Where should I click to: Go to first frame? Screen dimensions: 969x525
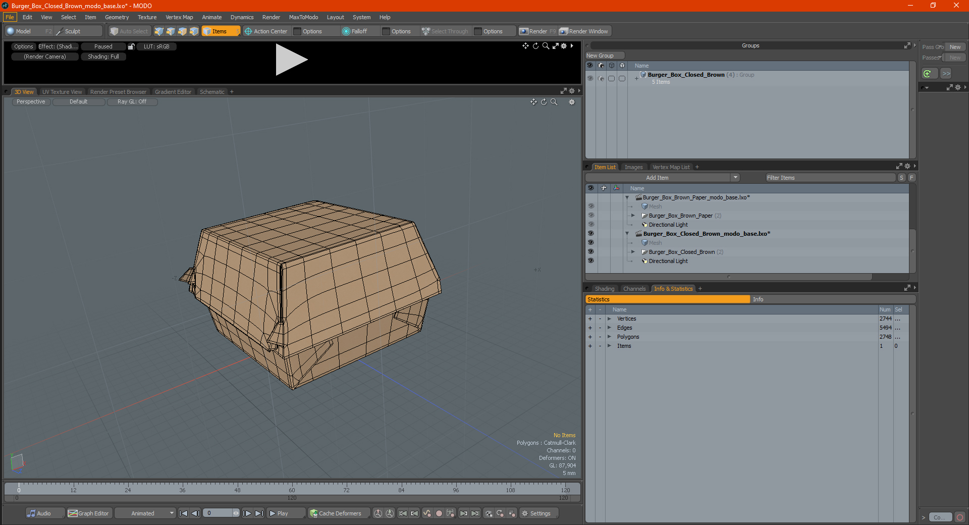pos(184,513)
